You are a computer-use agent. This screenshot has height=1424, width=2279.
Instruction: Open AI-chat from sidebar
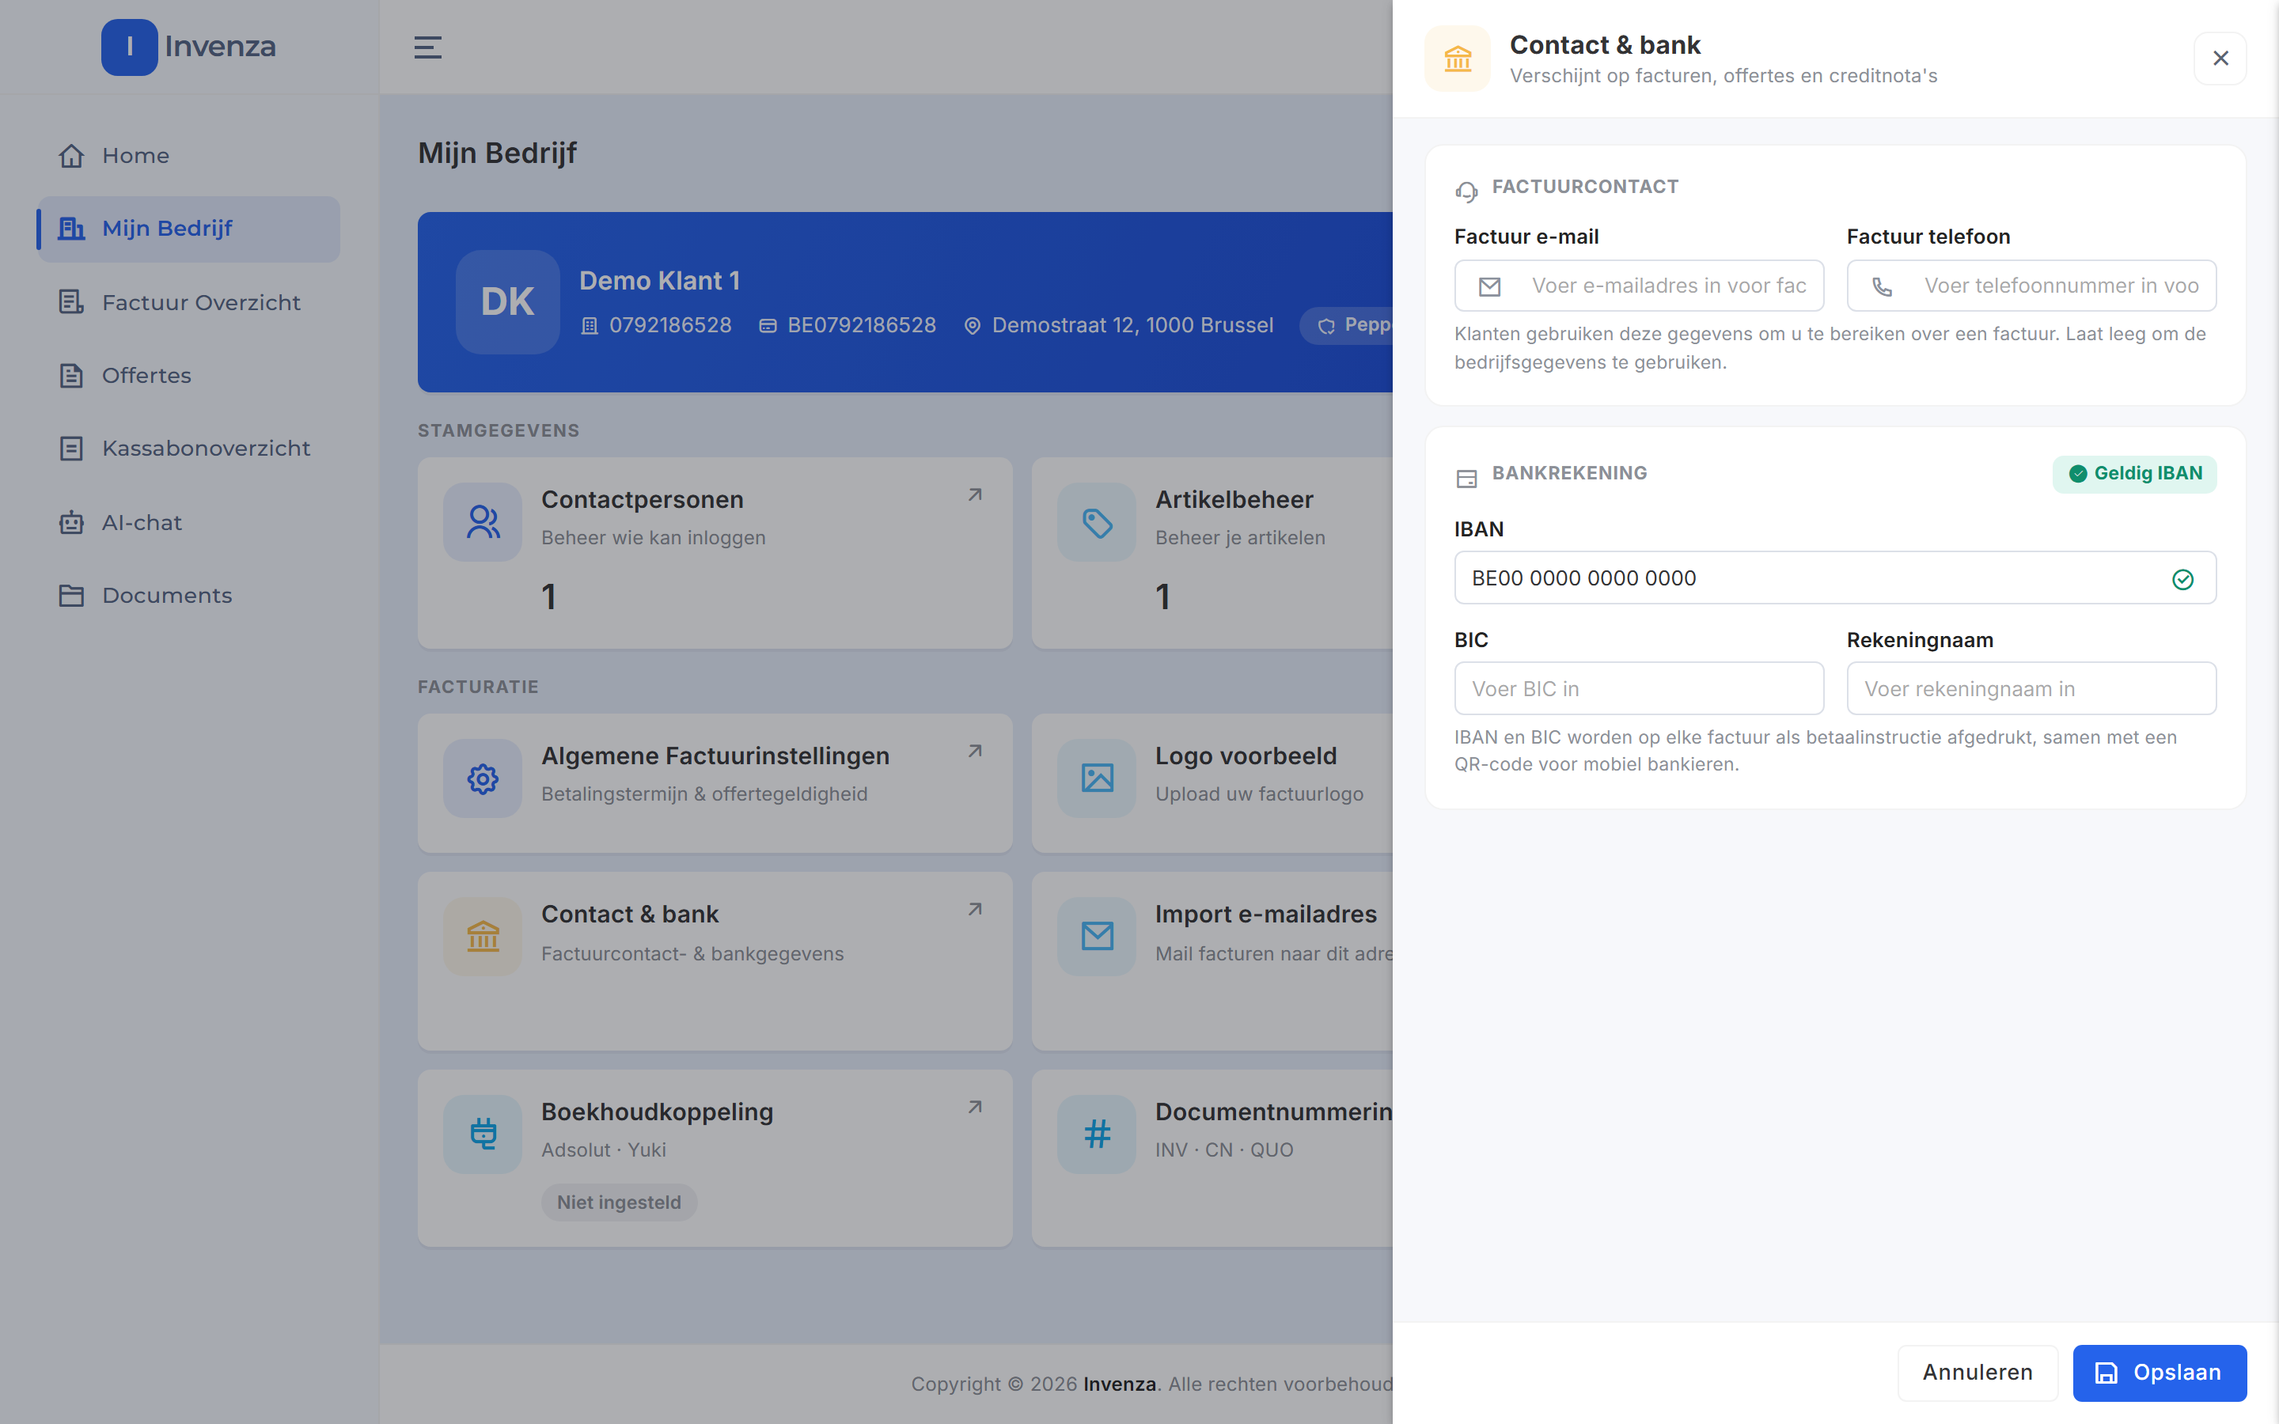(188, 522)
